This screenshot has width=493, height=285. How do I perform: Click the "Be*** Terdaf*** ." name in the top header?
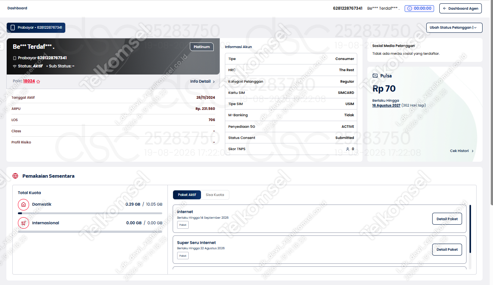click(x=383, y=8)
